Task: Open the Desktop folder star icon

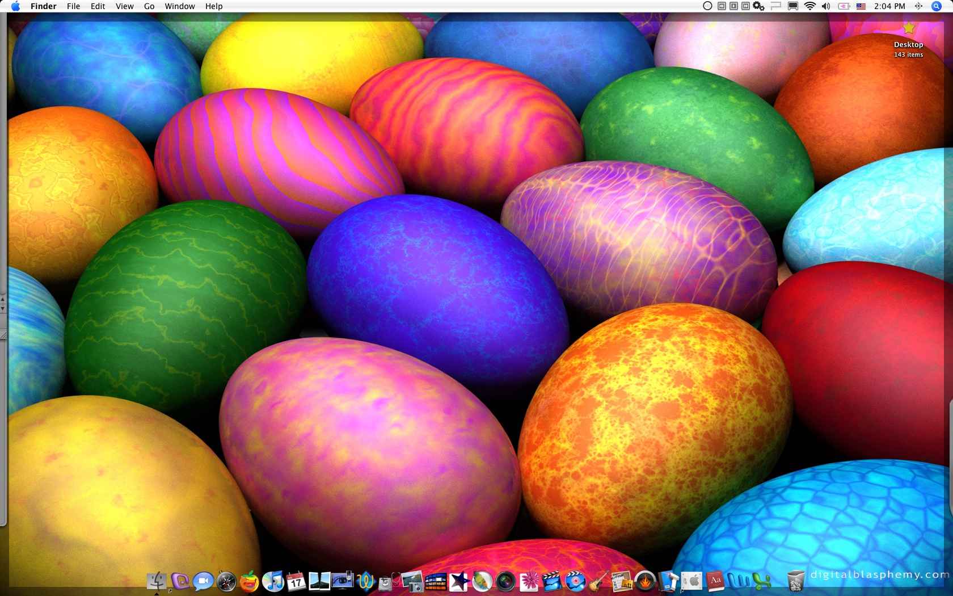Action: pyautogui.click(x=909, y=28)
